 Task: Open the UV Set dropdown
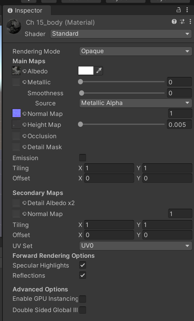click(x=135, y=246)
